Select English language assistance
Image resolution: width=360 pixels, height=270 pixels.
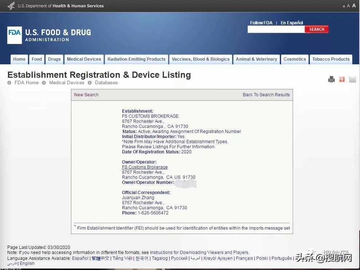click(x=27, y=263)
